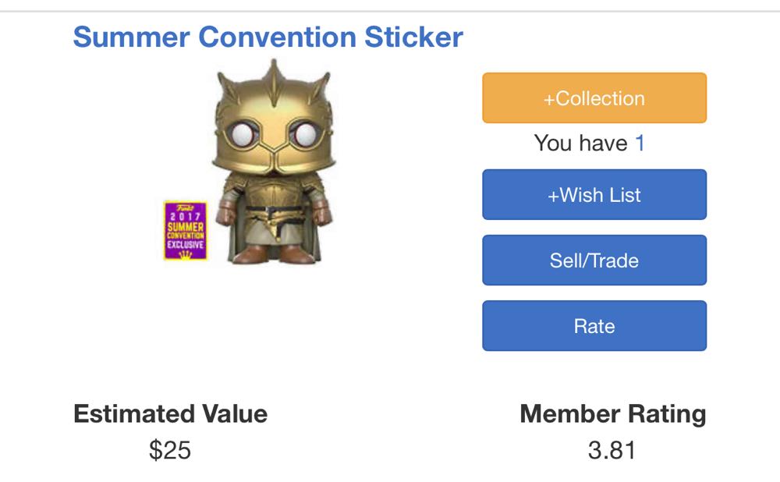Click the 3.81 member rating score
This screenshot has width=780, height=482.
tap(612, 450)
